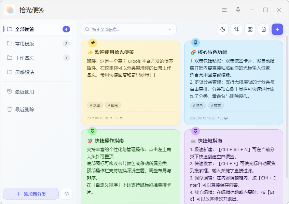Viewport: 289px width, 204px height.
Task: Click the folder icon beside 全部便签
Action: point(10,29)
